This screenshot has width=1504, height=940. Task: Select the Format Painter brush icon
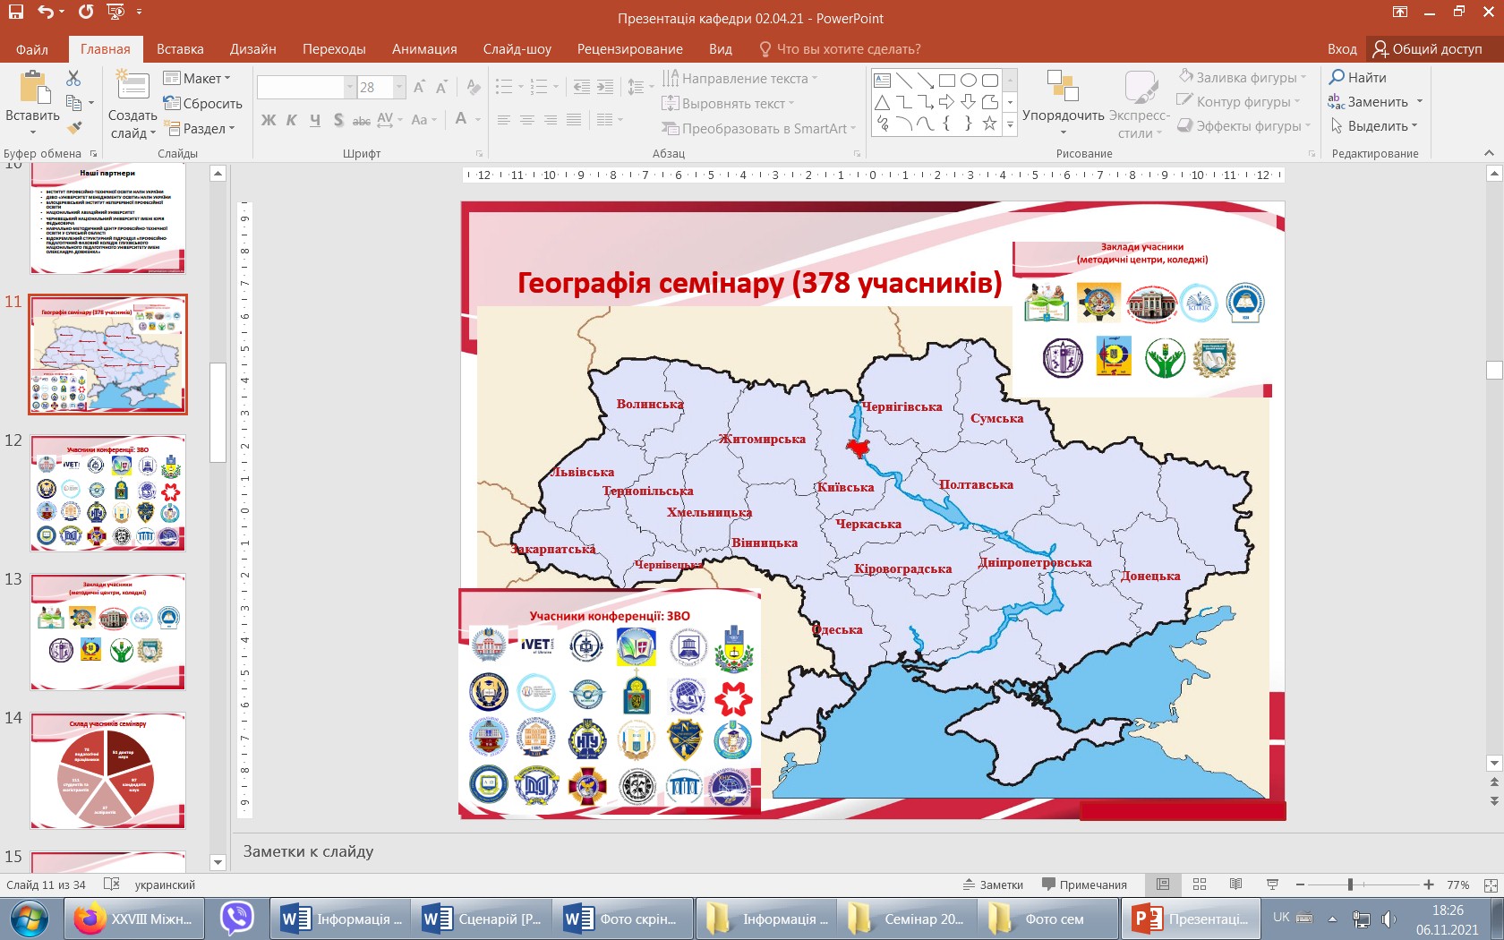74,127
